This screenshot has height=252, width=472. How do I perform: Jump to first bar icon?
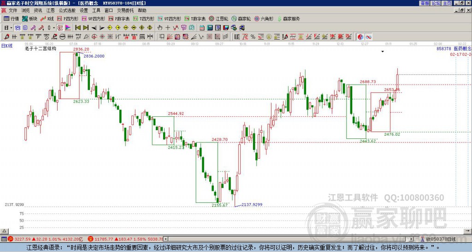tap(77, 28)
